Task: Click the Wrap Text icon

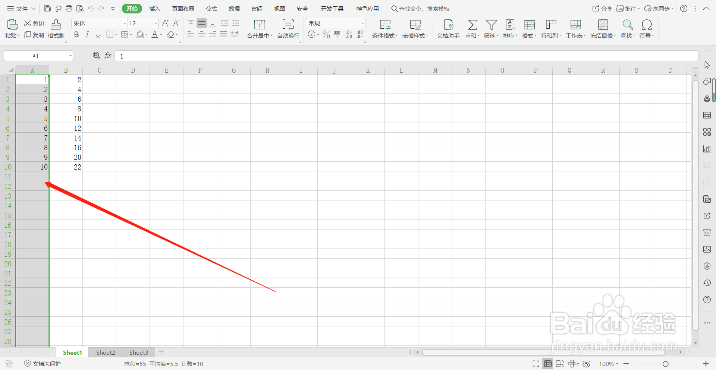Action: point(288,25)
